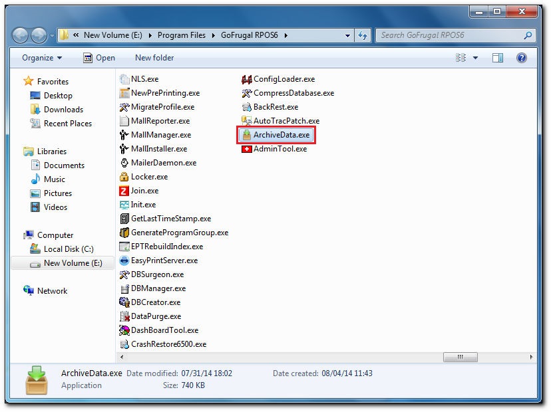Image resolution: width=551 pixels, height=412 pixels.
Task: Go forward with the Forward arrow
Action: click(39, 35)
